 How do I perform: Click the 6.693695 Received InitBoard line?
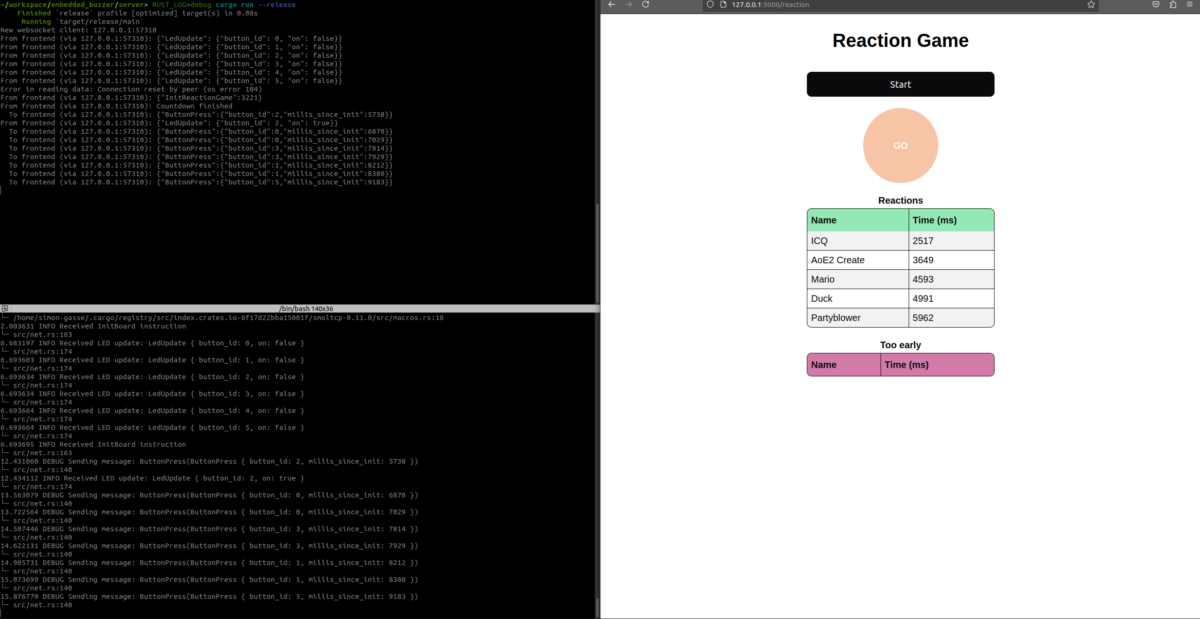click(93, 444)
